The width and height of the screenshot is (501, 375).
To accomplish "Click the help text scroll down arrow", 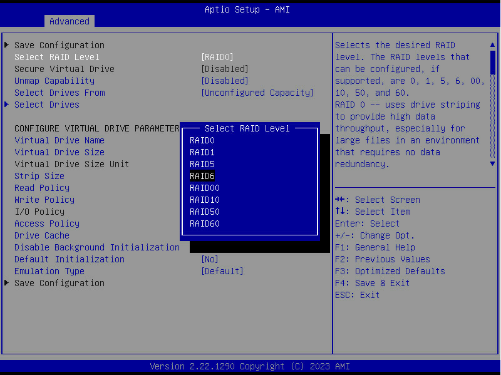I will (x=493, y=163).
